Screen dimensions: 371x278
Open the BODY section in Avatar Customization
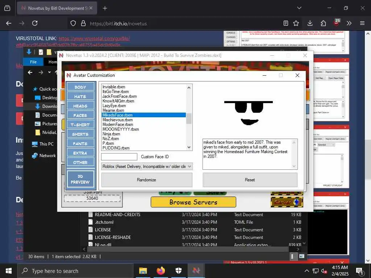(80, 87)
